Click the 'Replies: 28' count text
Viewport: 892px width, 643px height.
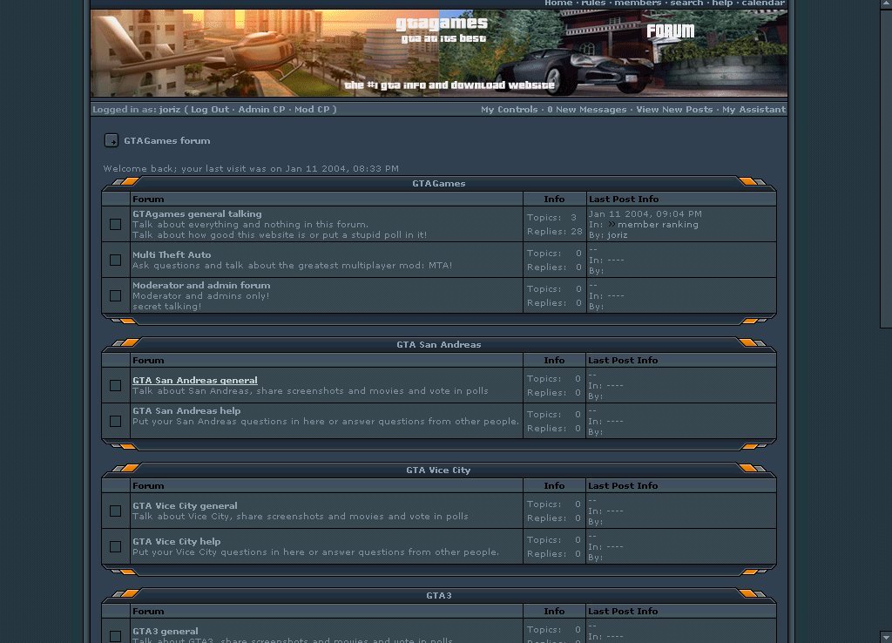[x=555, y=232]
